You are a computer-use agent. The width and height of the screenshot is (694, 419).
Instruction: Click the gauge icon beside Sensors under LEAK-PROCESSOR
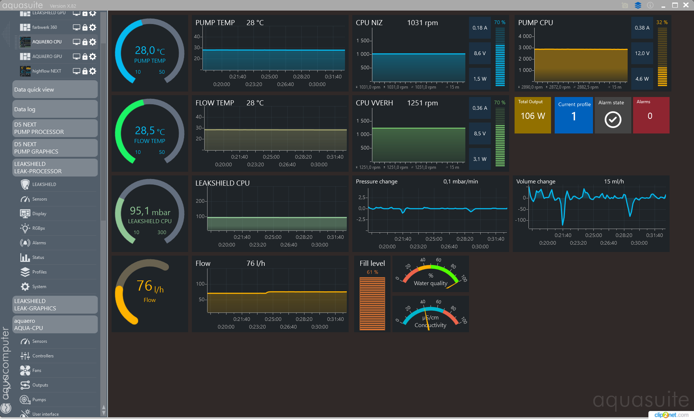click(x=25, y=199)
